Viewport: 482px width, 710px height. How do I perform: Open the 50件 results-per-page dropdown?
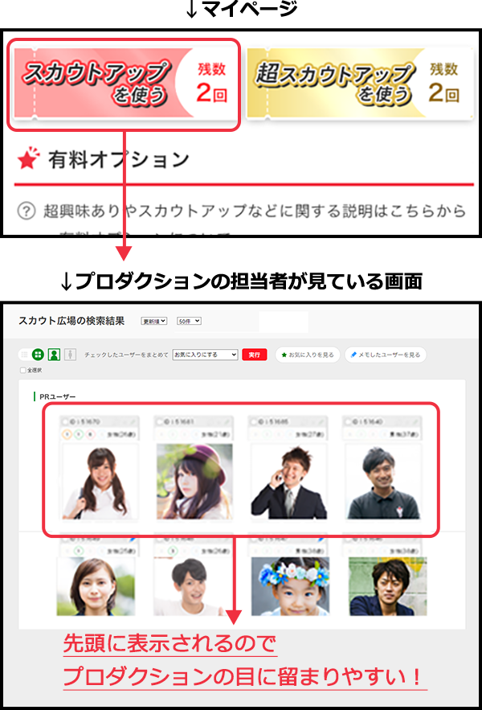pos(189,321)
